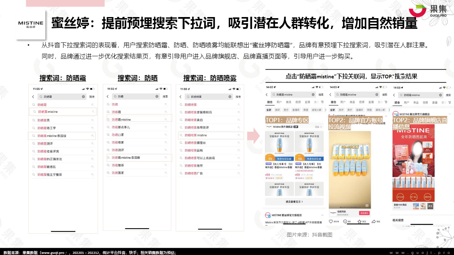Select 蜡笔小新 filter chip in 14:02 phone
Screen dimensions: 454x255
[317, 110]
